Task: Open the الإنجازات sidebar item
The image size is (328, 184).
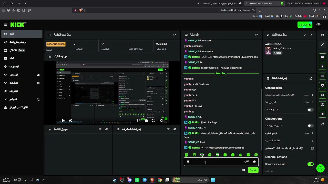Action: [22, 66]
